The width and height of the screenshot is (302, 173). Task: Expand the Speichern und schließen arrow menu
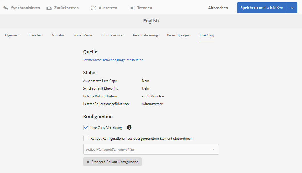click(292, 8)
